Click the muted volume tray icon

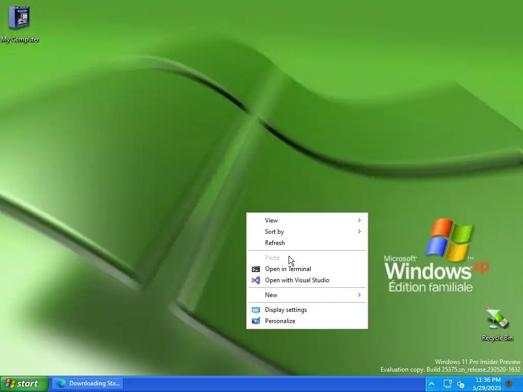pyautogui.click(x=461, y=384)
